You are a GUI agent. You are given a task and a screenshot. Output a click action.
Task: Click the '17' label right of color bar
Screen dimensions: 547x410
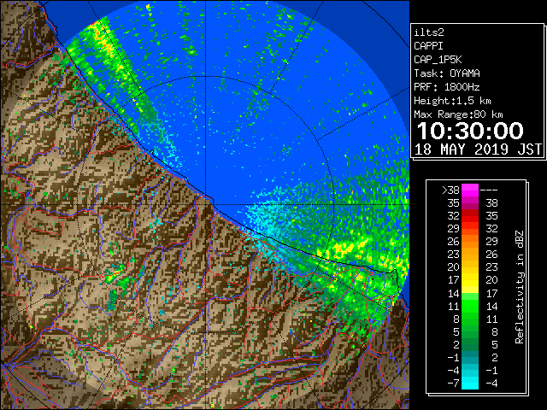491,293
